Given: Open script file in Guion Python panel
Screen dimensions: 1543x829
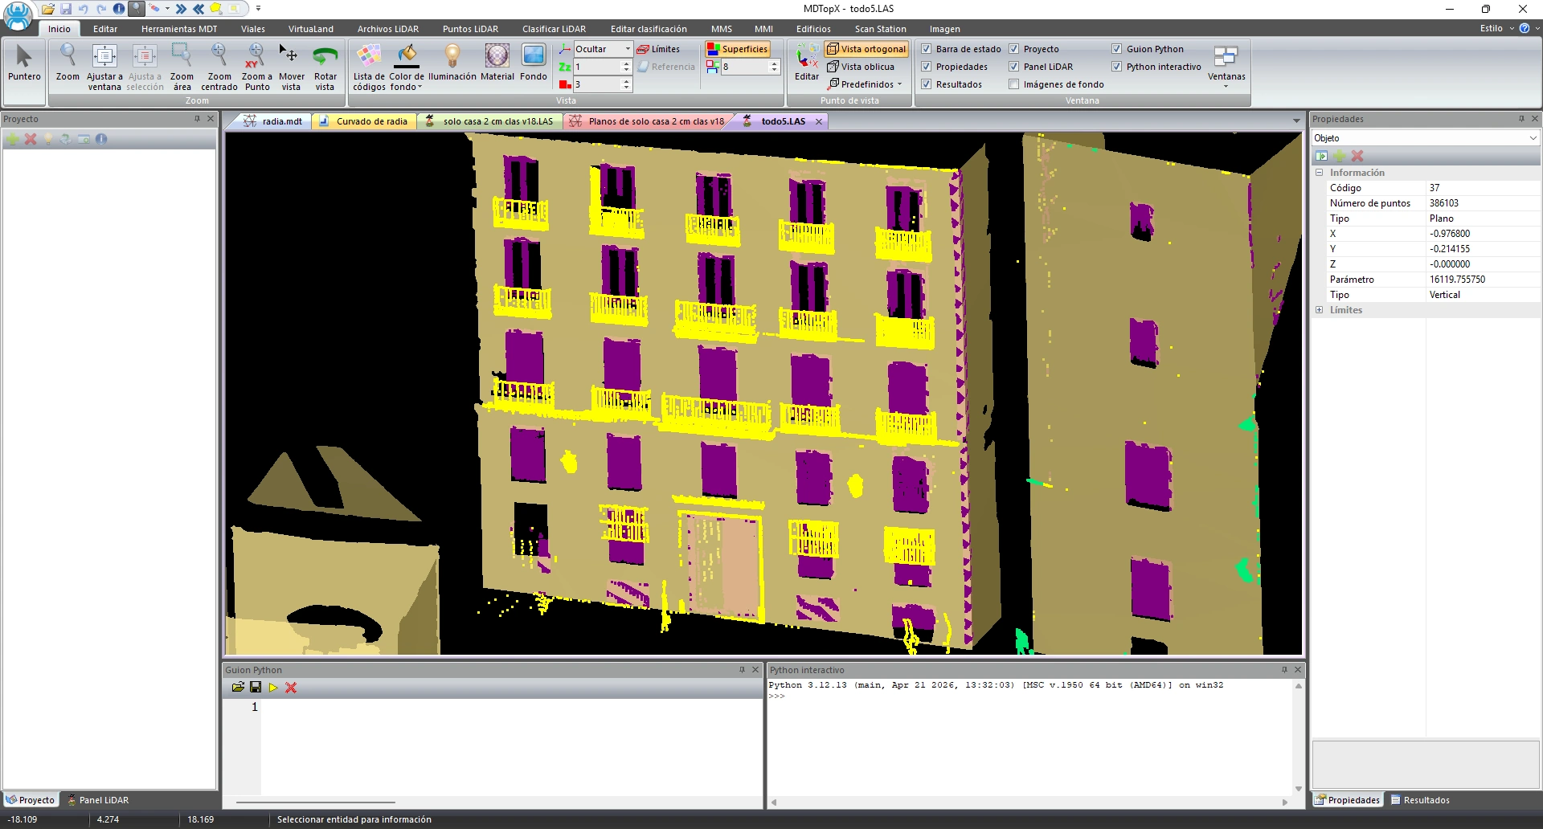Looking at the screenshot, I should (238, 688).
